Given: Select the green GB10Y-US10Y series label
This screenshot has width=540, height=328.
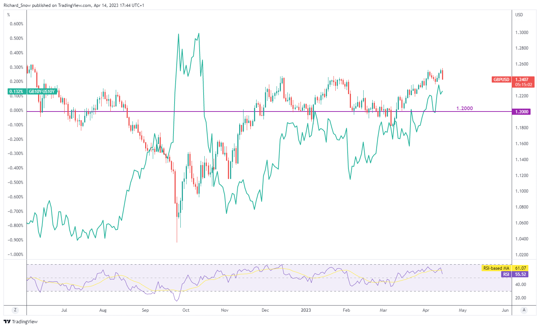Looking at the screenshot, I should 42,92.
